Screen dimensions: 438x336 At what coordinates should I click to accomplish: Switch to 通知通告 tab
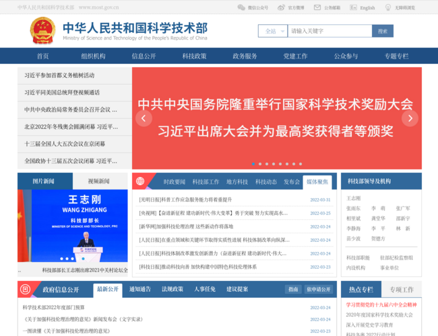pyautogui.click(x=140, y=289)
